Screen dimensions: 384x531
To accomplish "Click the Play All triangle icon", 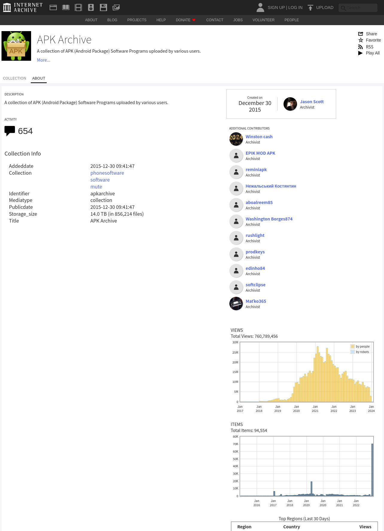I will [x=360, y=53].
